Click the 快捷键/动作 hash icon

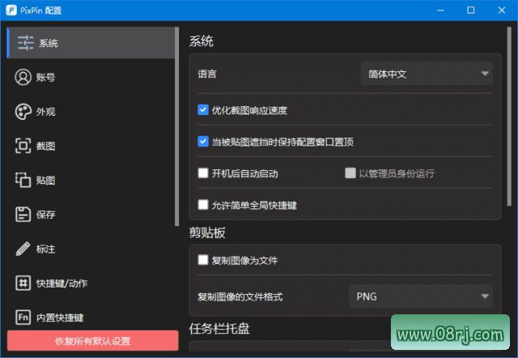tap(23, 283)
